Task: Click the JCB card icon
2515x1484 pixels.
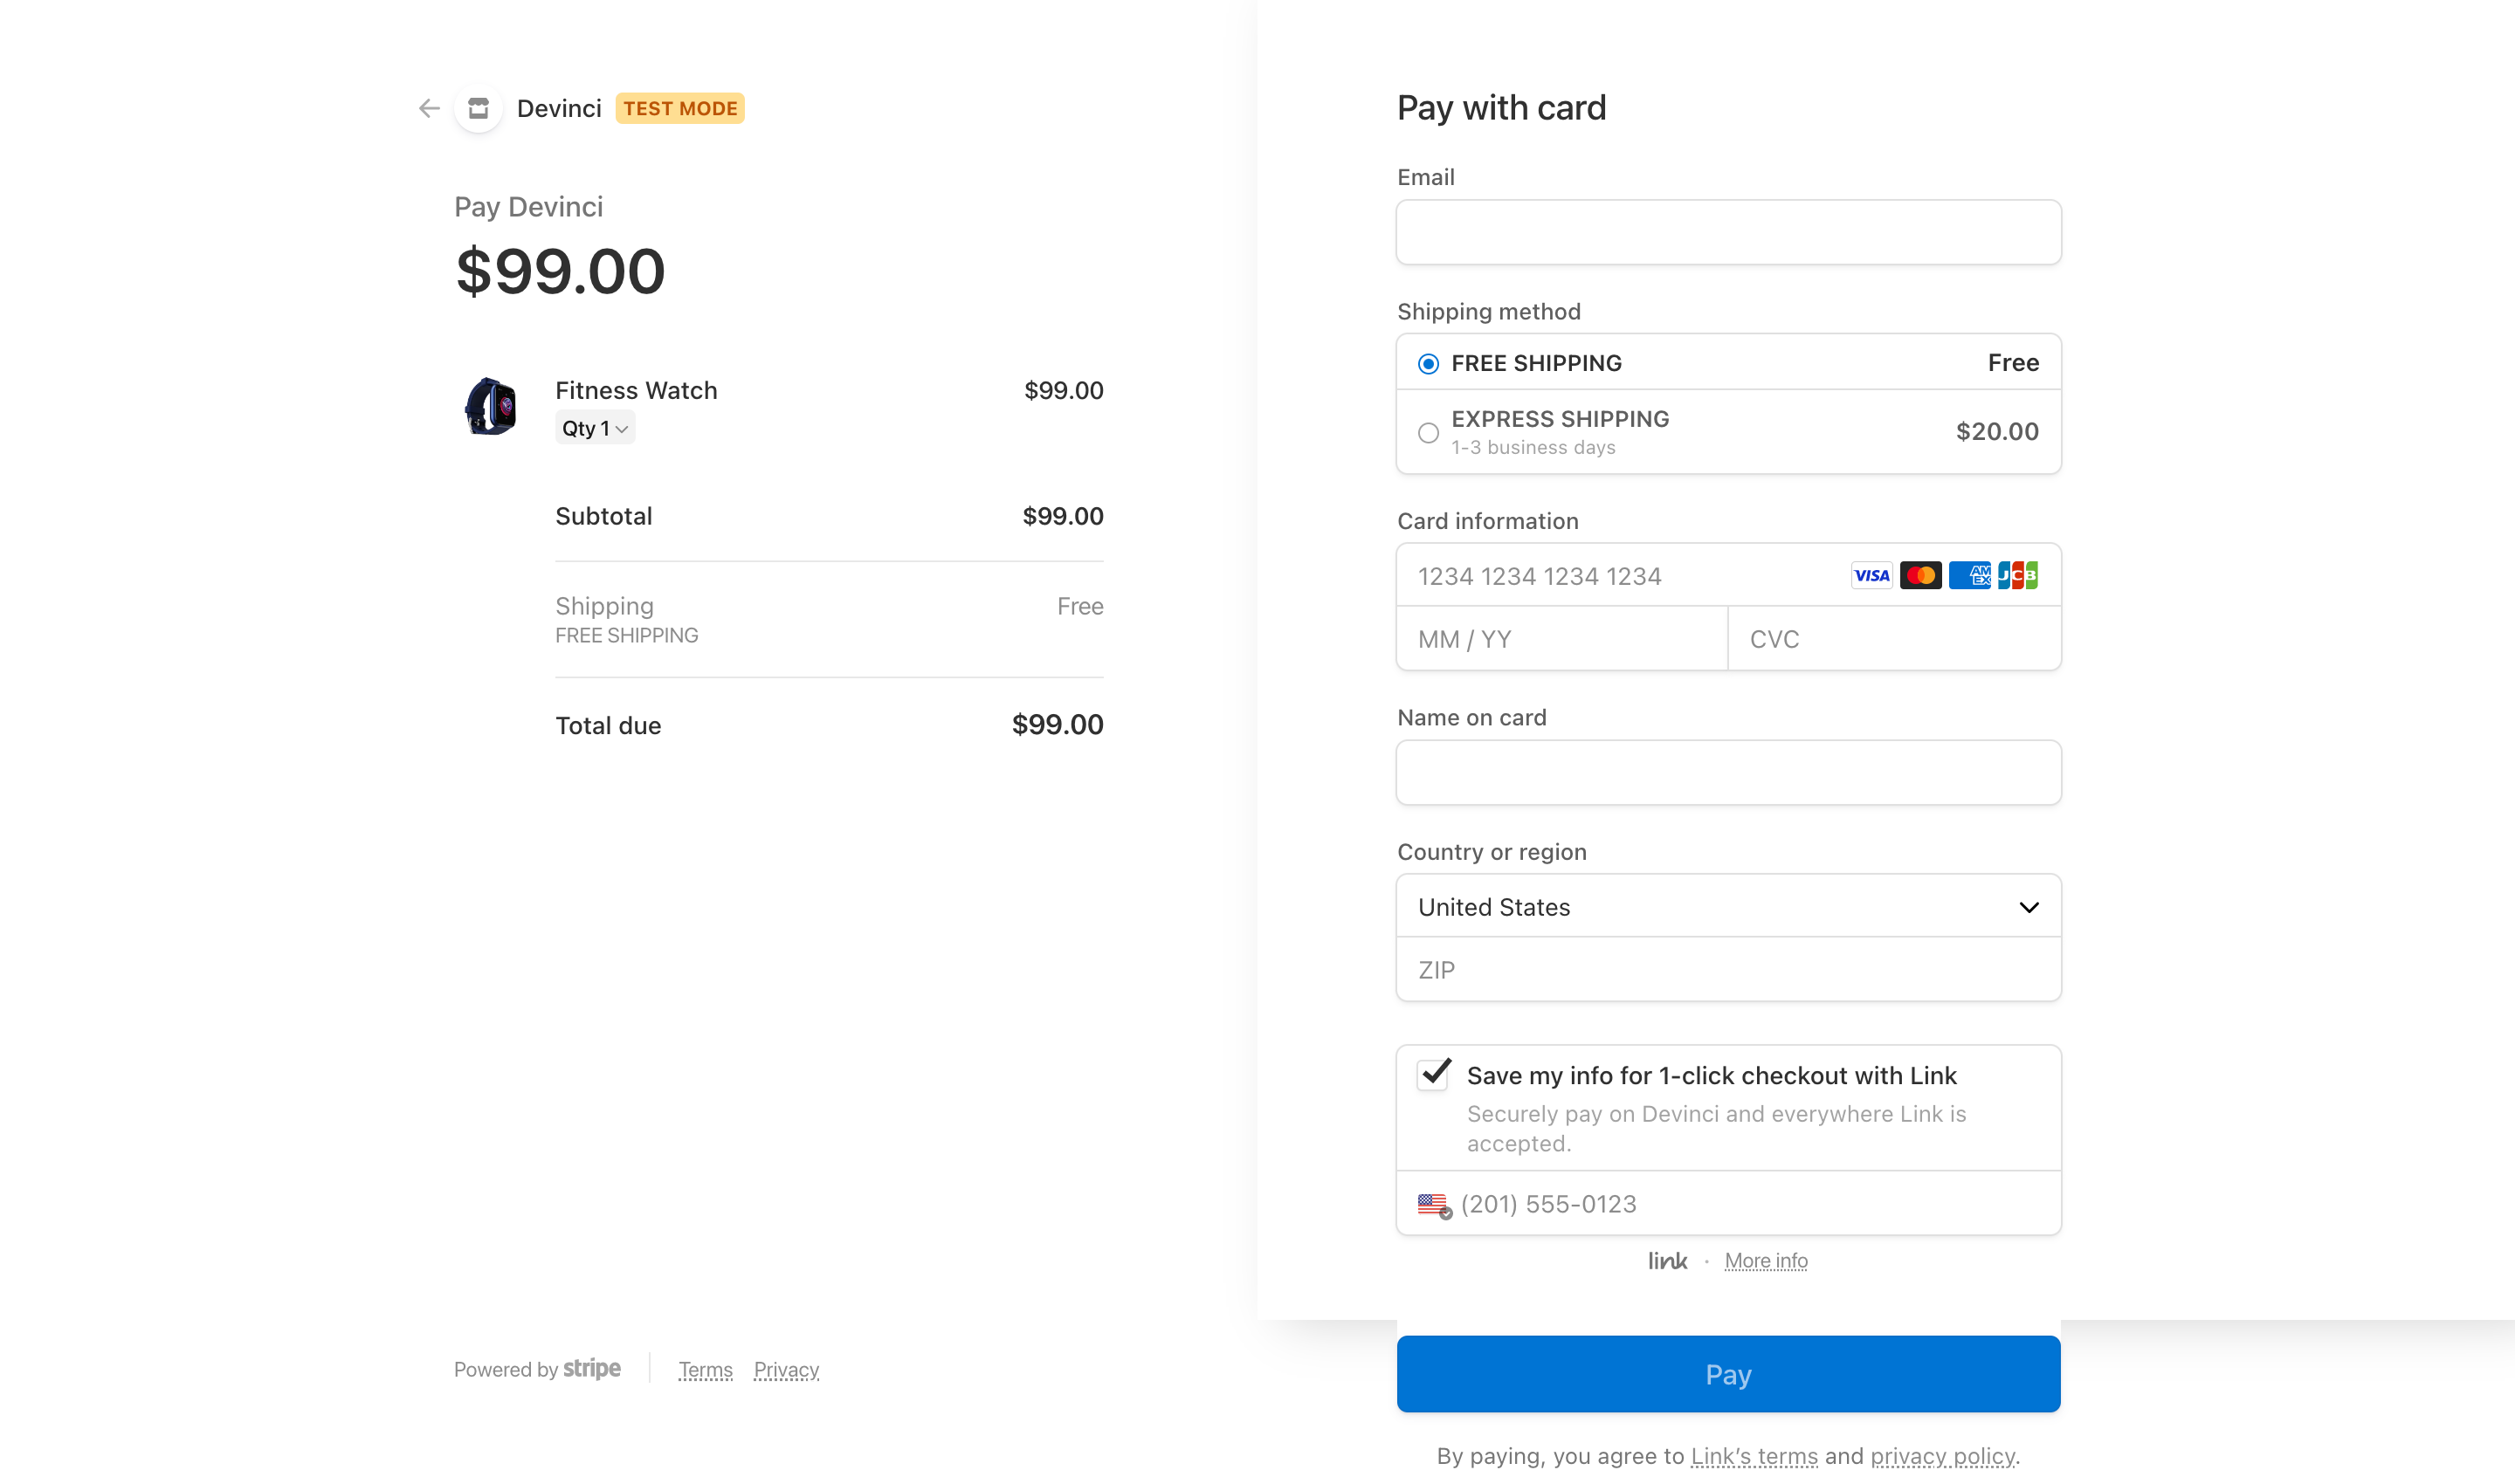Action: pyautogui.click(x=2018, y=575)
